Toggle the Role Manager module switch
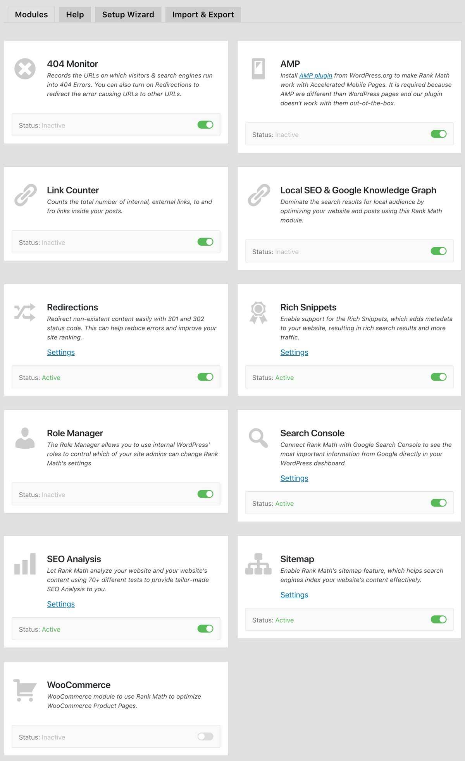 coord(205,494)
